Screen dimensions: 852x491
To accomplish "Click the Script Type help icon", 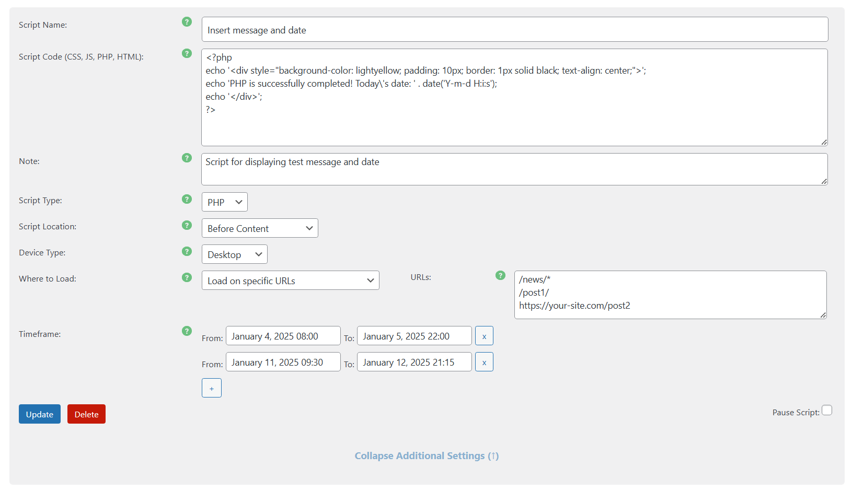I will (187, 199).
